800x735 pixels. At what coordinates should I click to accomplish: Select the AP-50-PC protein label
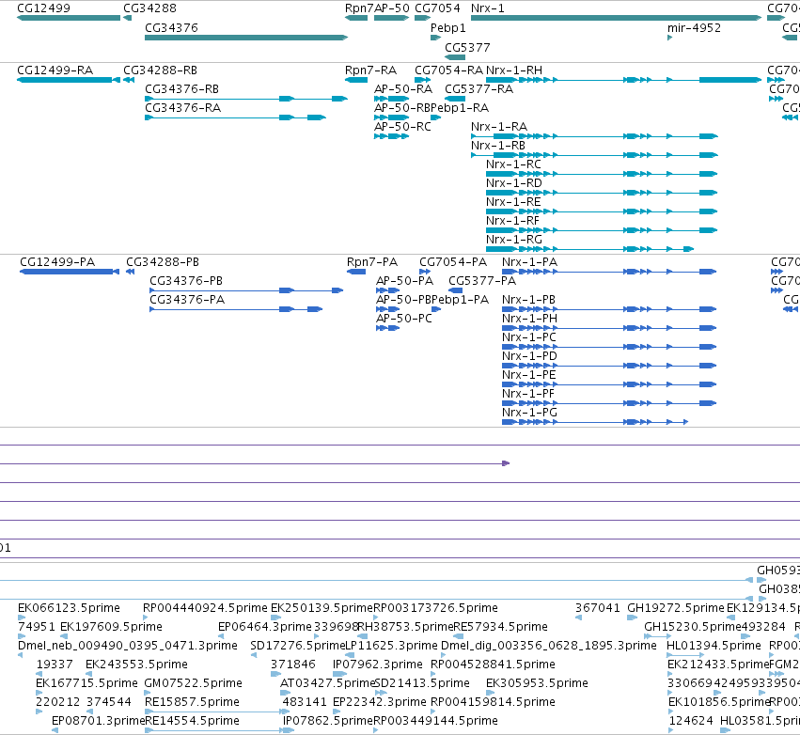pyautogui.click(x=404, y=319)
